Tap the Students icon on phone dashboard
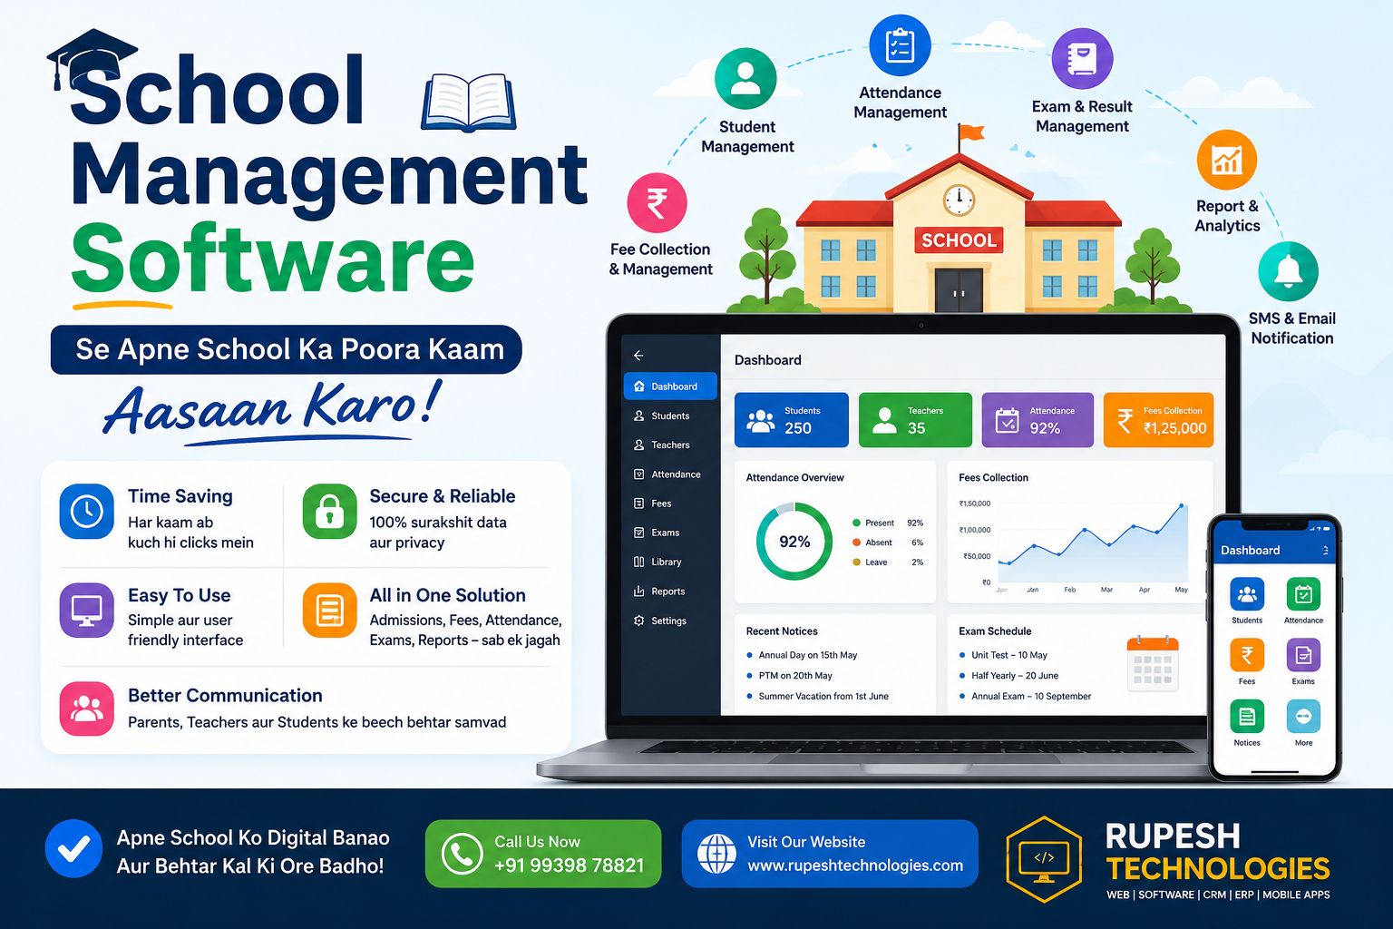Image resolution: width=1393 pixels, height=929 pixels. (x=1247, y=594)
